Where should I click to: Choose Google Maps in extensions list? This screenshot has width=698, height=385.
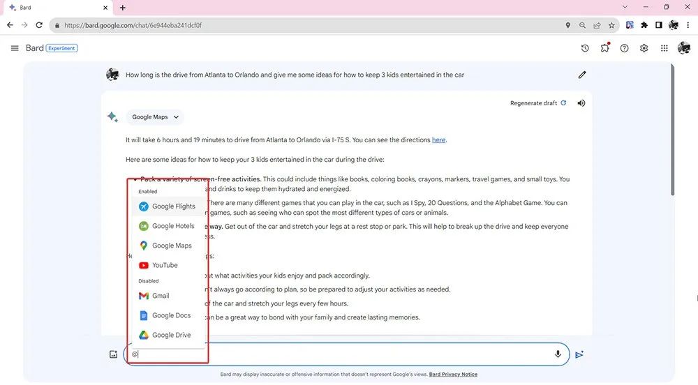168,246
